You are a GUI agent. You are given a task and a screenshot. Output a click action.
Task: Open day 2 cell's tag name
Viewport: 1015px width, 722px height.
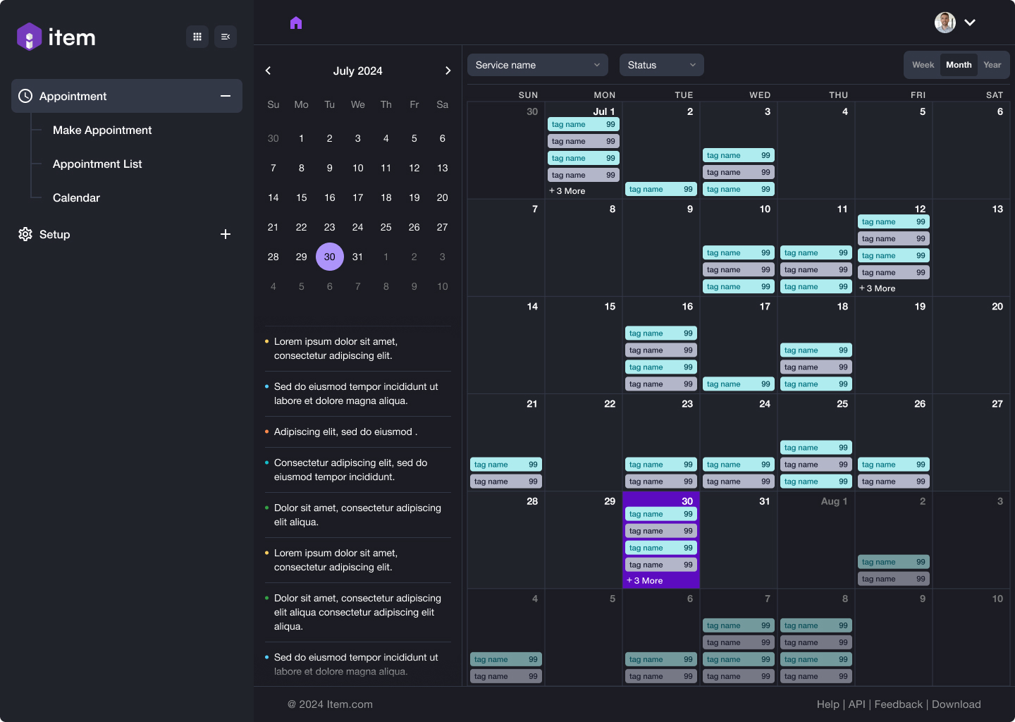(x=661, y=190)
